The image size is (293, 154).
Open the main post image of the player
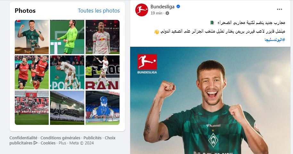click(x=210, y=101)
